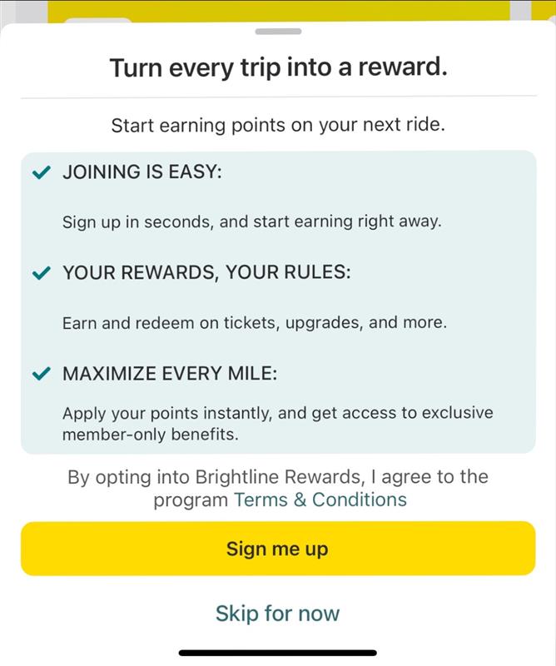Click the 'Turn every trip into a reward' title
This screenshot has width=556, height=666.
[x=278, y=67]
